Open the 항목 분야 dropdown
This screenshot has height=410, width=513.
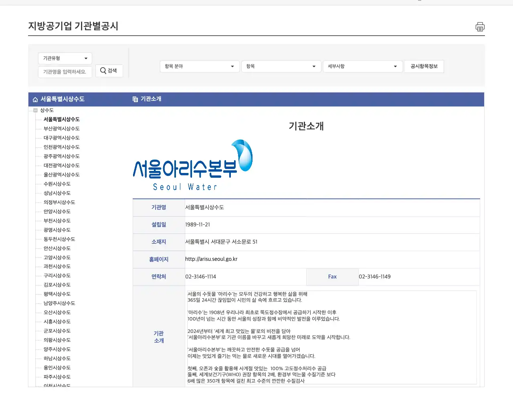click(x=199, y=66)
